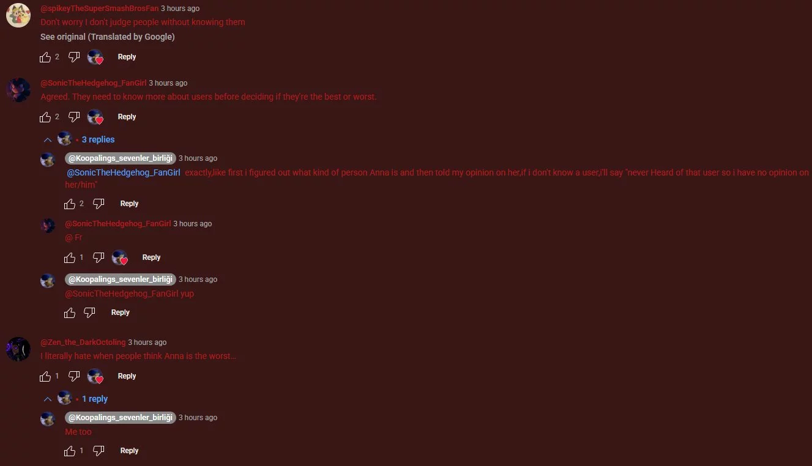Dislike the 'yup' reply
This screenshot has height=466, width=812.
tap(89, 313)
